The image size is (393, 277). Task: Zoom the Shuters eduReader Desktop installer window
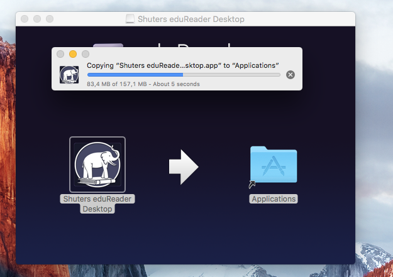[x=50, y=19]
